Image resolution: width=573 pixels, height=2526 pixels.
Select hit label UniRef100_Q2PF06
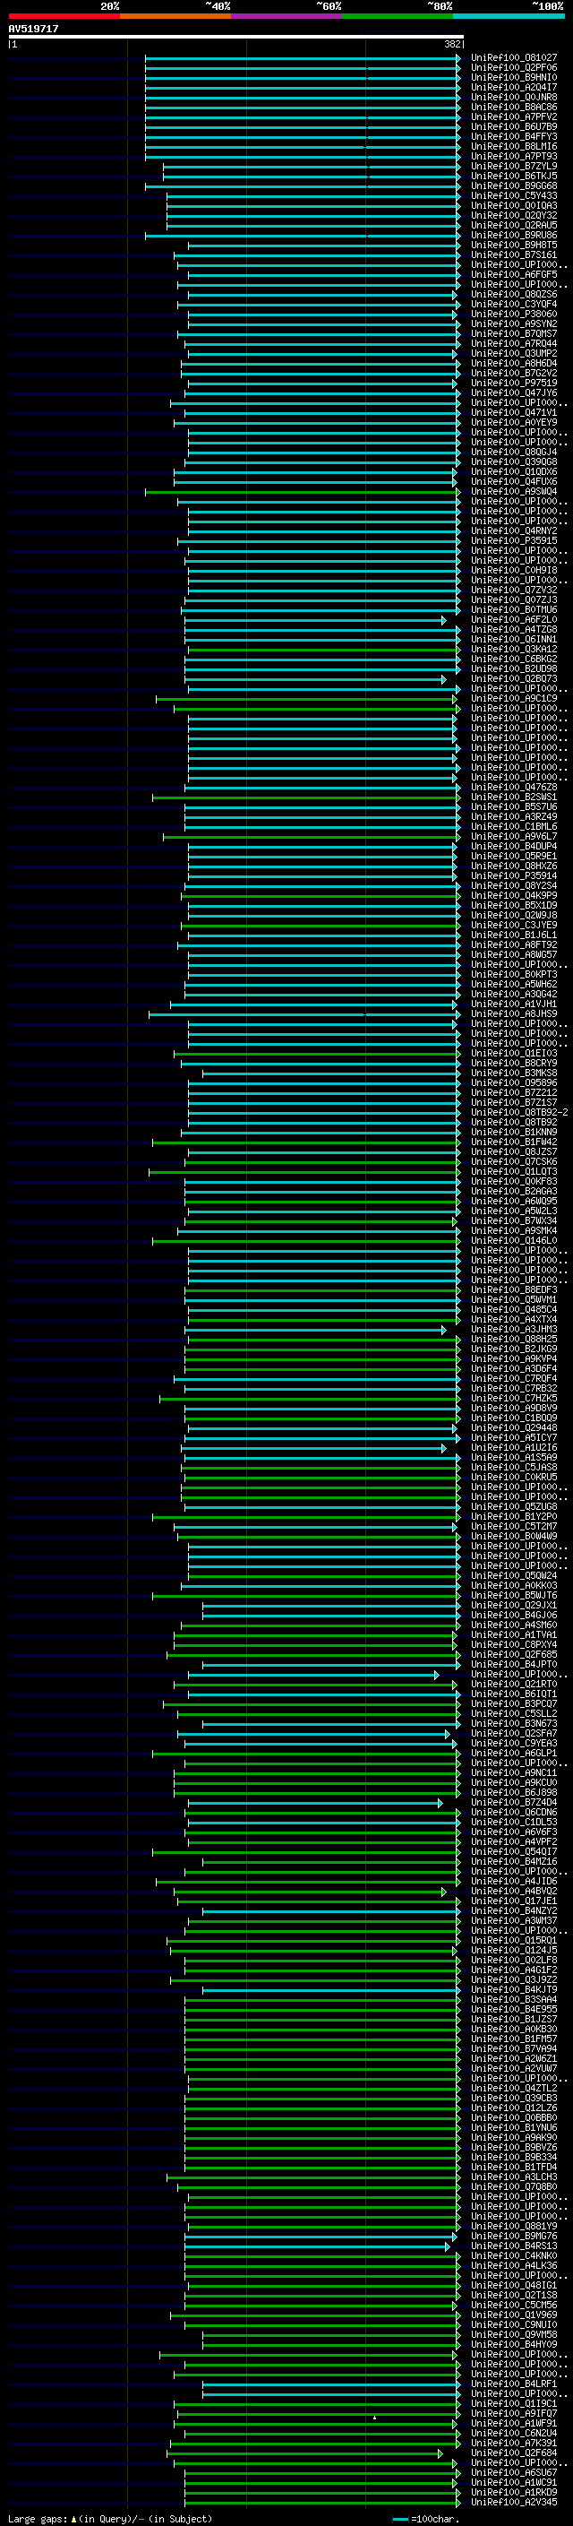point(514,68)
